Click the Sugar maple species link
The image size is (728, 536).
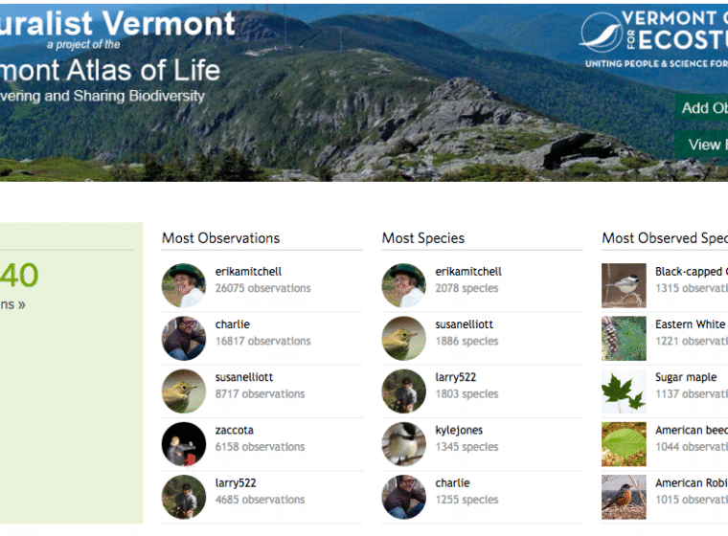click(686, 377)
